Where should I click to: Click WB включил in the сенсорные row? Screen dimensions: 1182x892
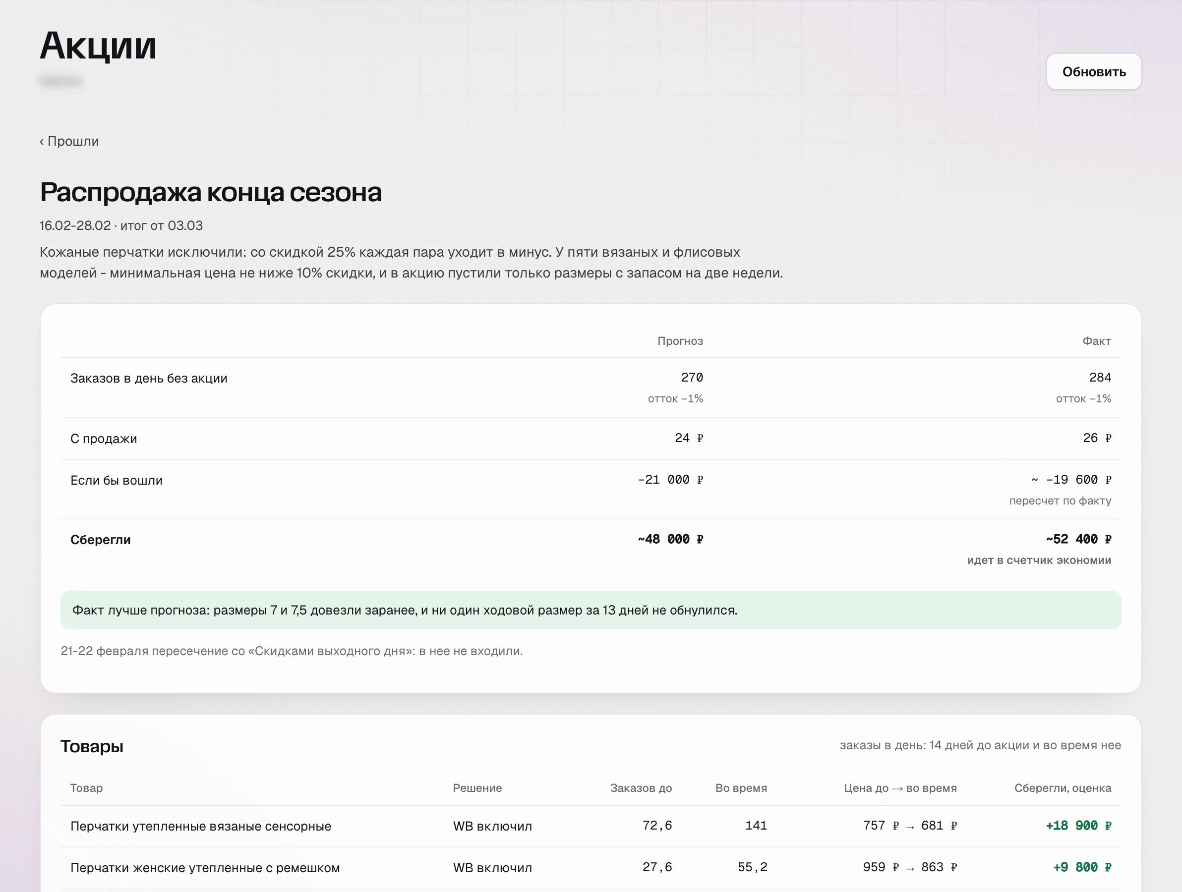click(493, 826)
